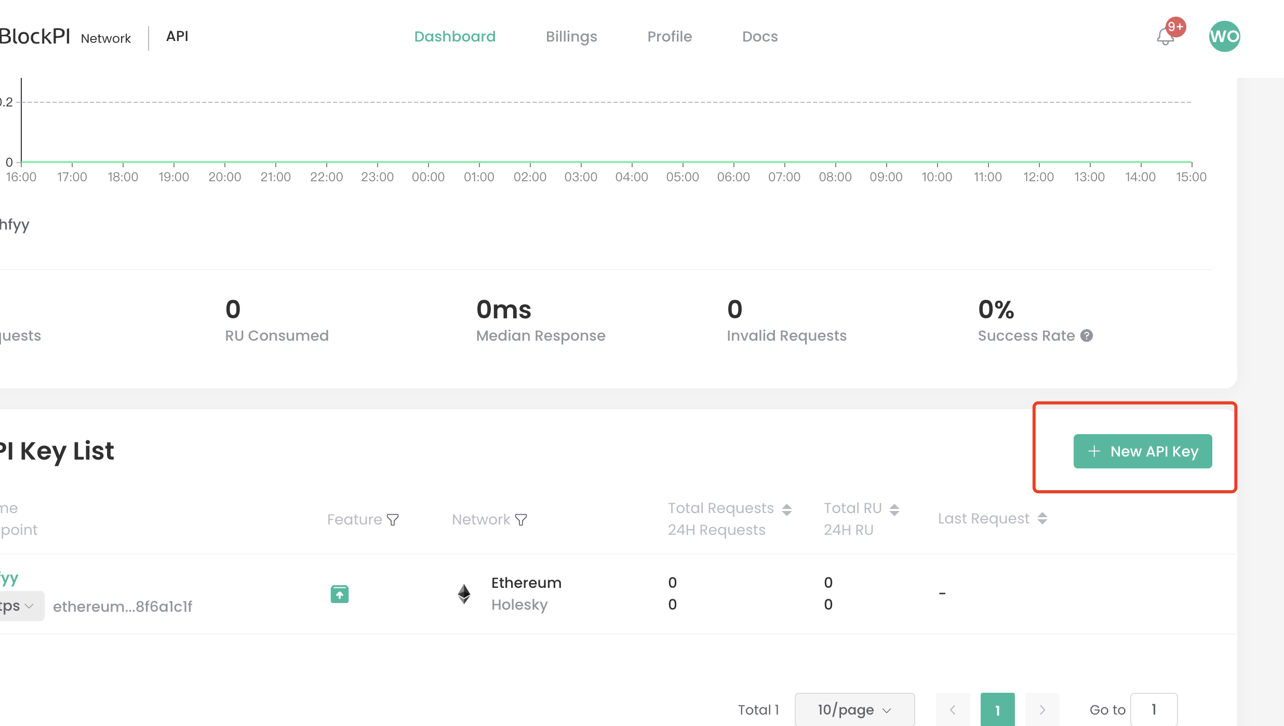The height and width of the screenshot is (726, 1284).
Task: Expand the https protocol dropdown
Action: pyautogui.click(x=20, y=606)
